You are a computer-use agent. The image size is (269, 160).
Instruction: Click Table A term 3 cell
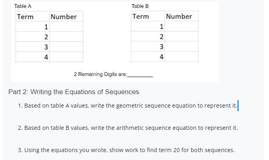pos(32,47)
